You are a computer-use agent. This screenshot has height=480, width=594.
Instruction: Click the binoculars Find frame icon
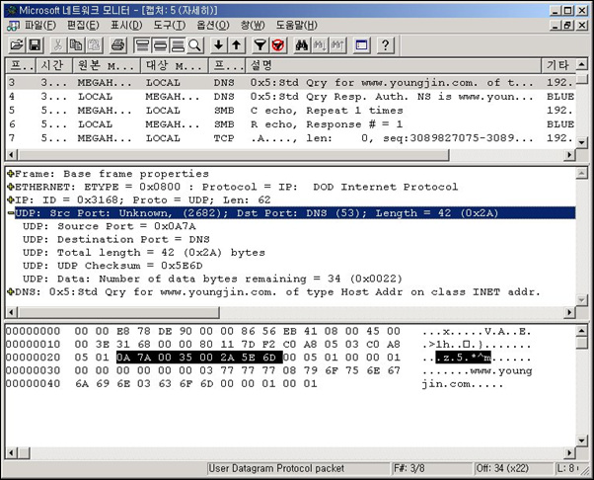[302, 45]
